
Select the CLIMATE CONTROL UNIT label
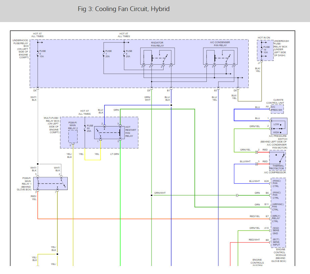[x=275, y=101]
